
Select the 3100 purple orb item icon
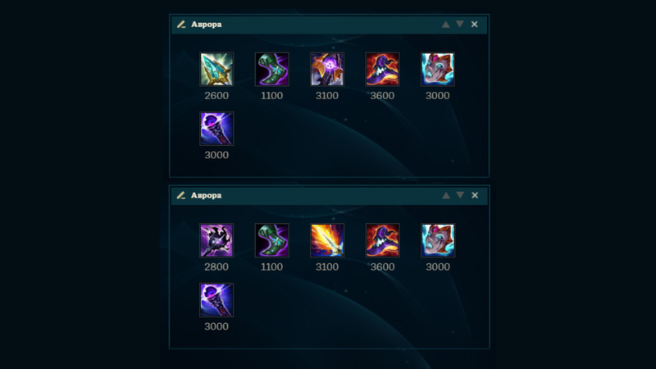point(326,70)
